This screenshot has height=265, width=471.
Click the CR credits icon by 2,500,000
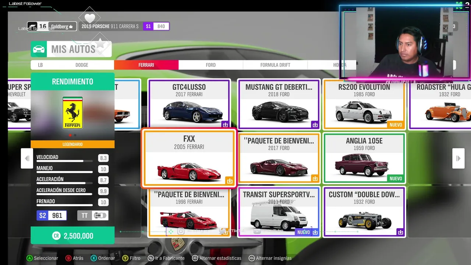(x=56, y=236)
